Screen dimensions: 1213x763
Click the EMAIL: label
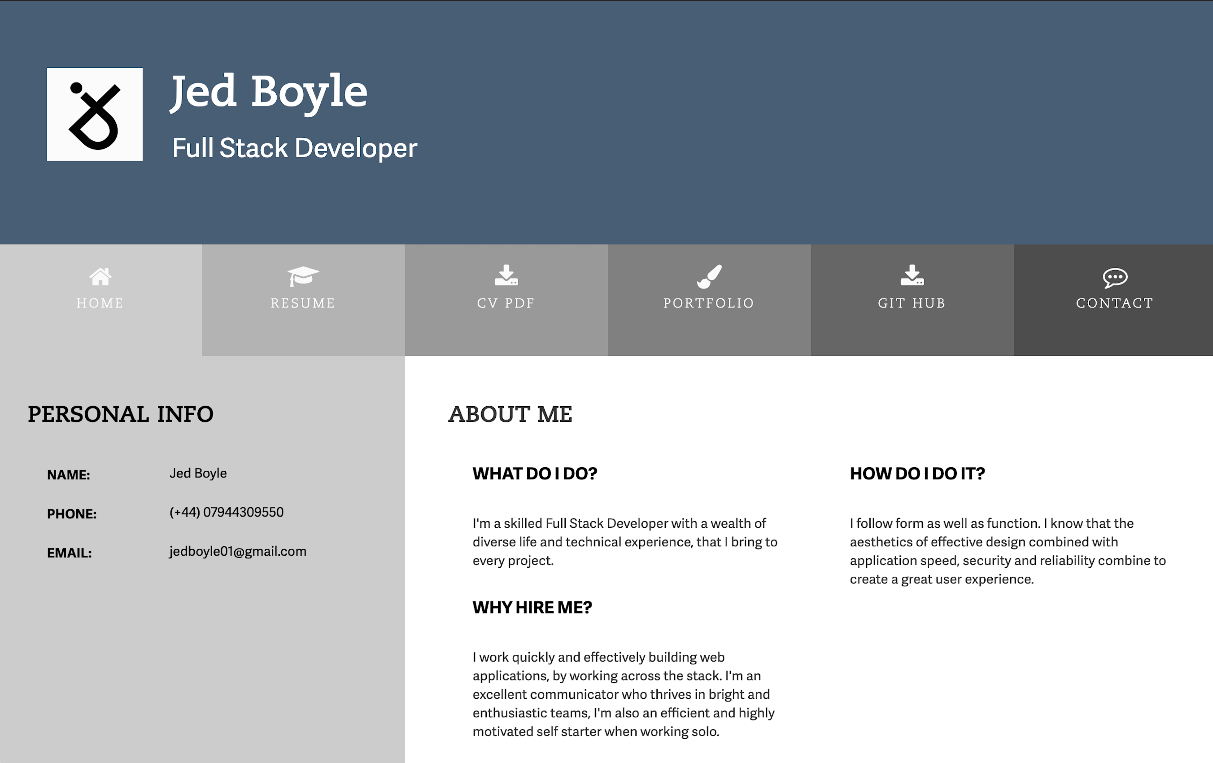(70, 553)
